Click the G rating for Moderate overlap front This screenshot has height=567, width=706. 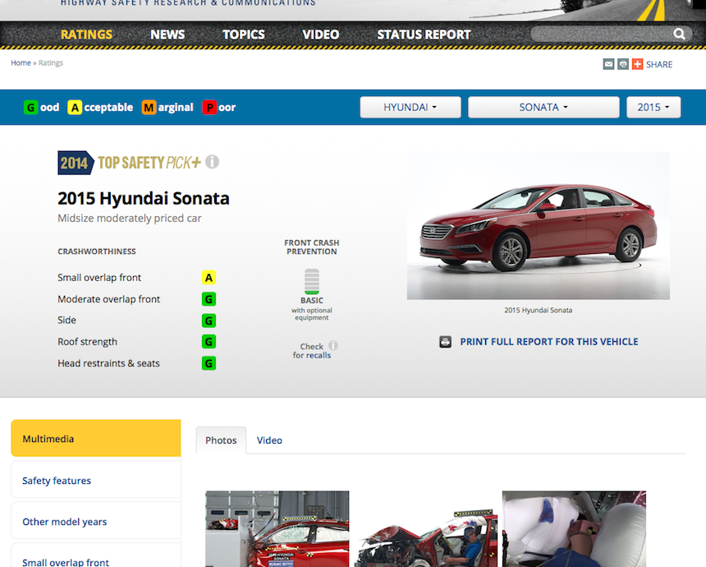(x=209, y=299)
